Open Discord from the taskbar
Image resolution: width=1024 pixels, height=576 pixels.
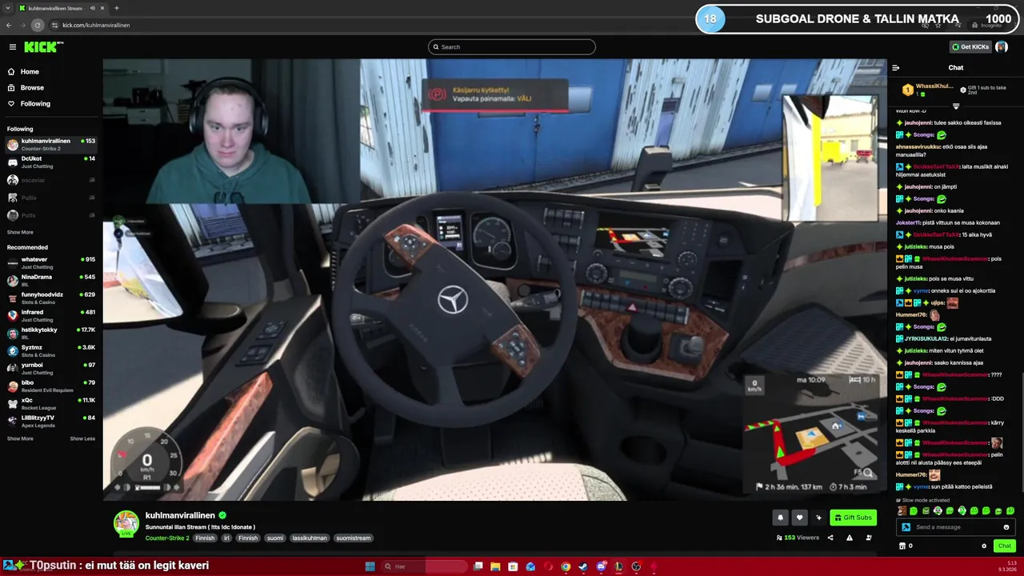pos(601,566)
